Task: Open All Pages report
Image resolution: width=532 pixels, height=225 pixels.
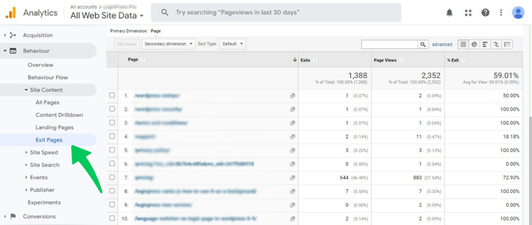Action: pos(47,103)
